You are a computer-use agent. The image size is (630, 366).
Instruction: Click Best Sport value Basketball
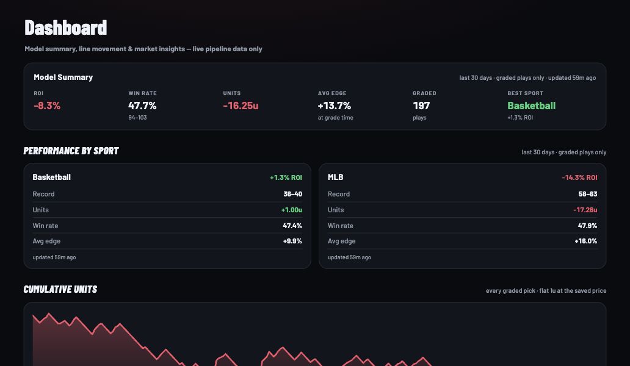tap(531, 106)
